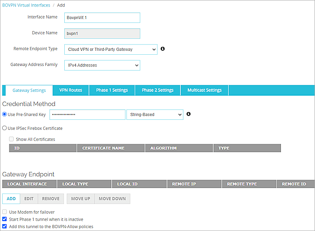Select the Use Pre-Shared Key radio button
This screenshot has width=315, height=231.
tap(5, 115)
